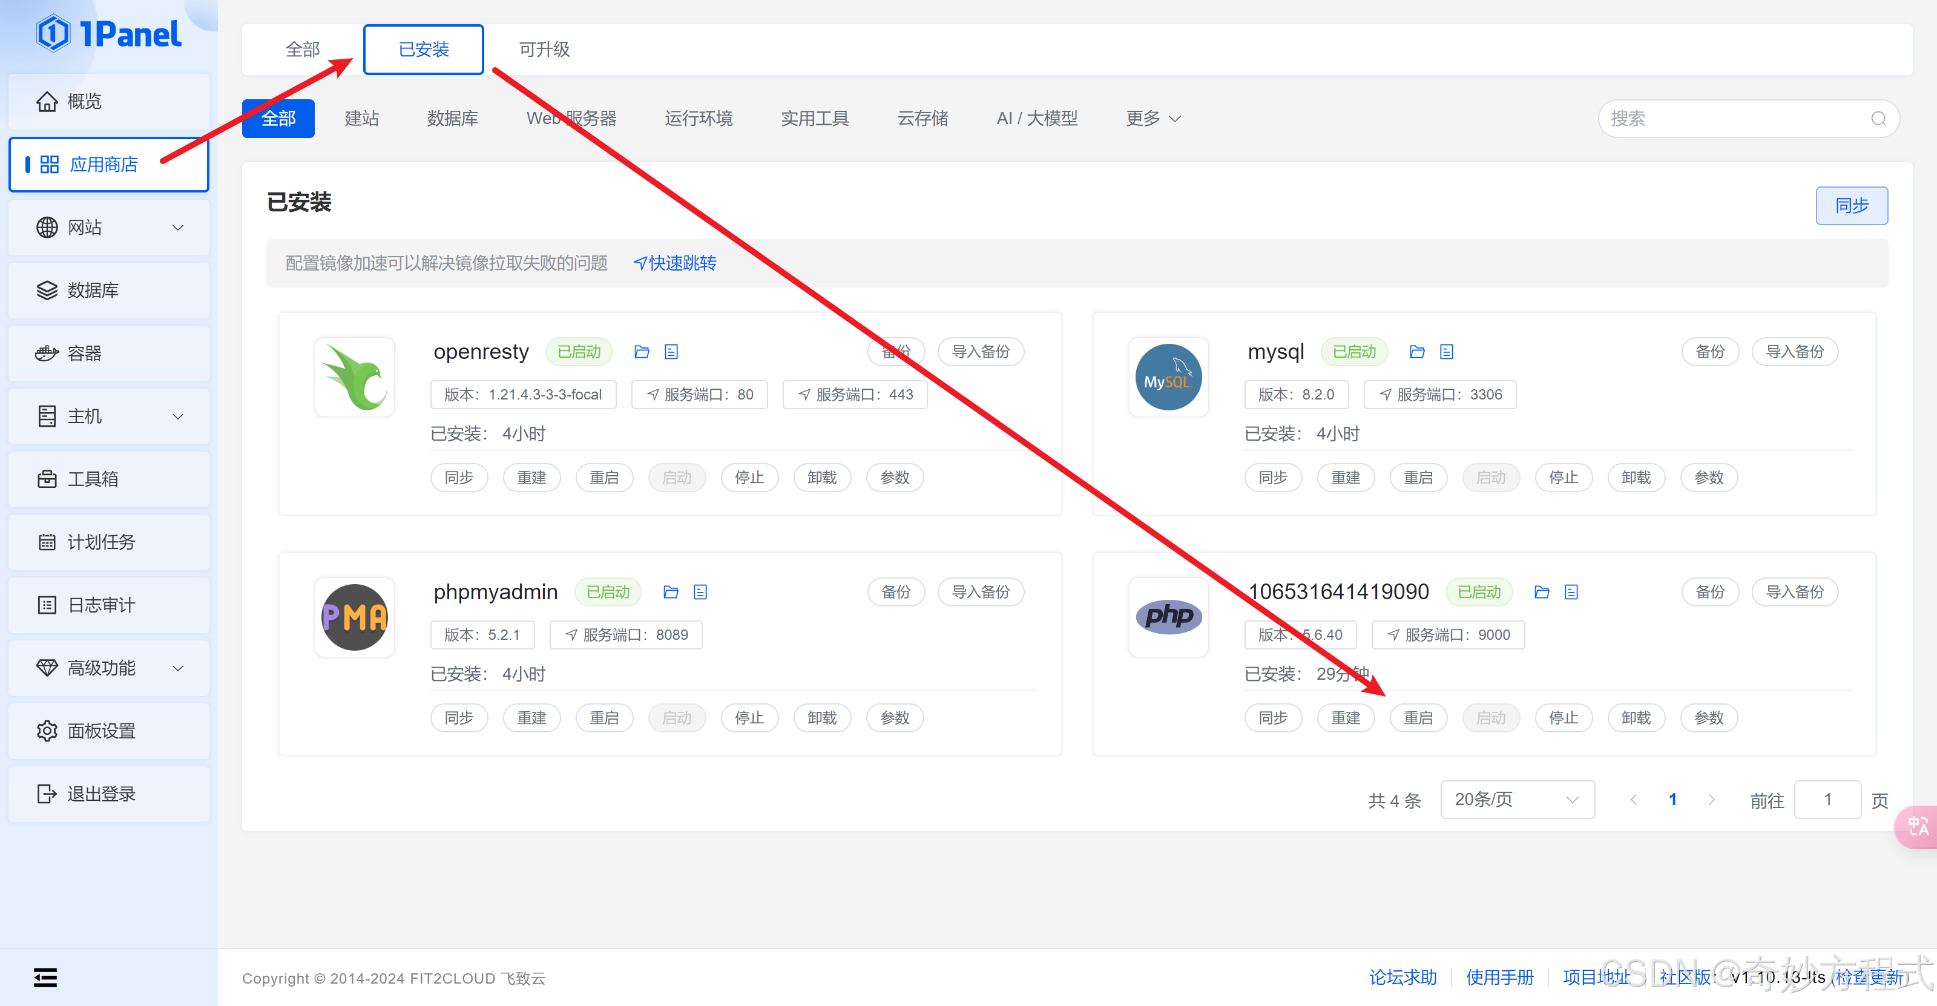
Task: Go to next page arrow
Action: coord(1712,800)
